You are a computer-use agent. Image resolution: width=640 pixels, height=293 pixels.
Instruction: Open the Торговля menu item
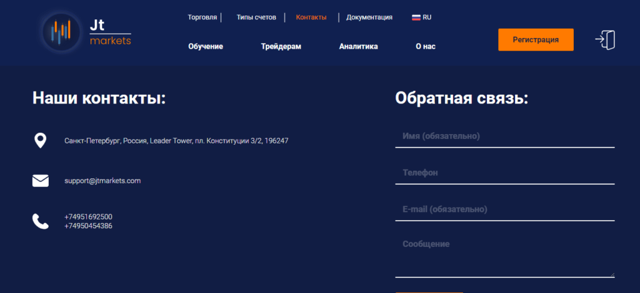tap(202, 17)
